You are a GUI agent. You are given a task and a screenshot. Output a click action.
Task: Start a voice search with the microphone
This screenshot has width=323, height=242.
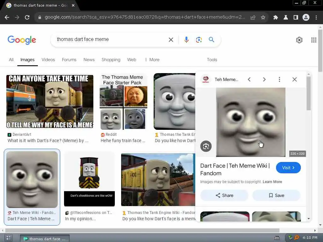tap(186, 40)
